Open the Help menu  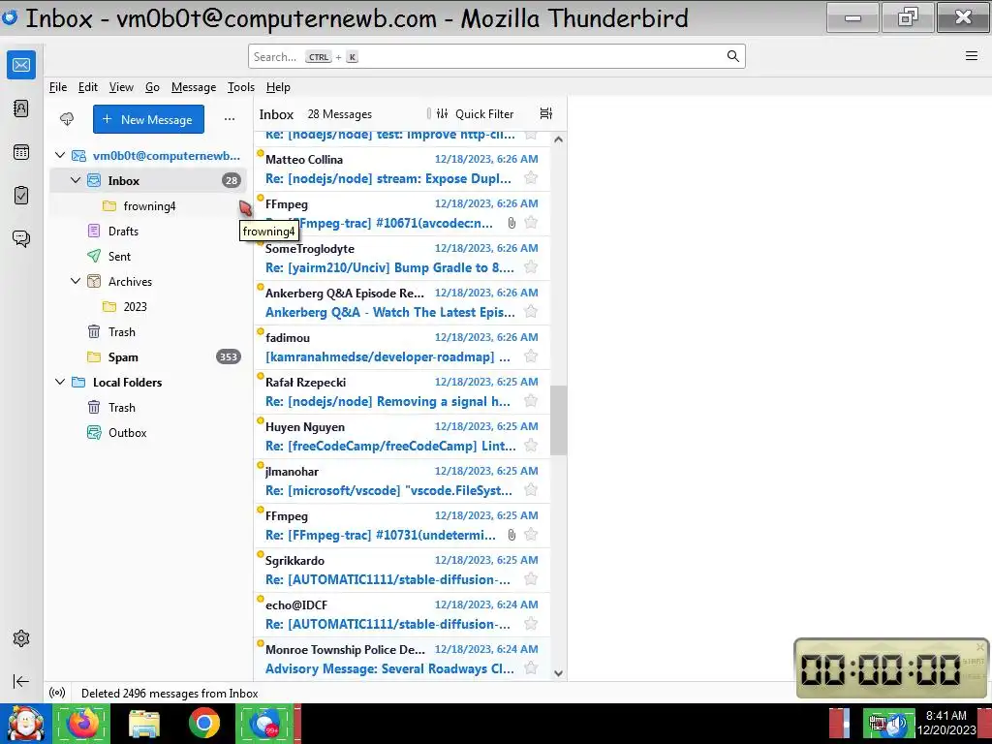[278, 87]
